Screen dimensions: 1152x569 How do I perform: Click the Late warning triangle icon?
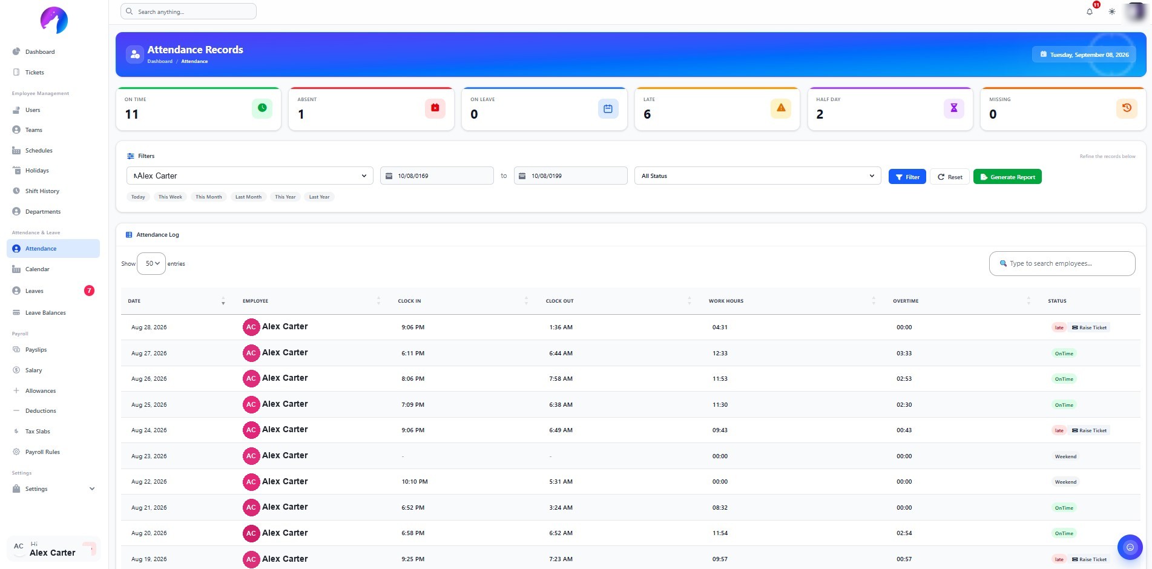781,108
